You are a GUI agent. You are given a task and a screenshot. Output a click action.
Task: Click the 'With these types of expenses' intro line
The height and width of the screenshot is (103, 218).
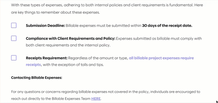click(107, 5)
